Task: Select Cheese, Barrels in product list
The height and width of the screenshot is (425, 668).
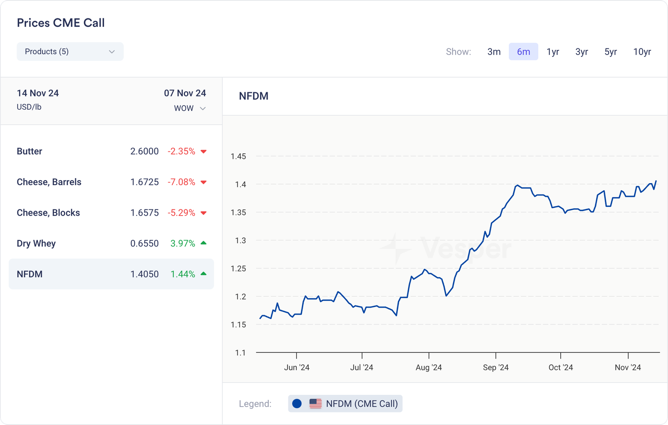Action: (111, 182)
